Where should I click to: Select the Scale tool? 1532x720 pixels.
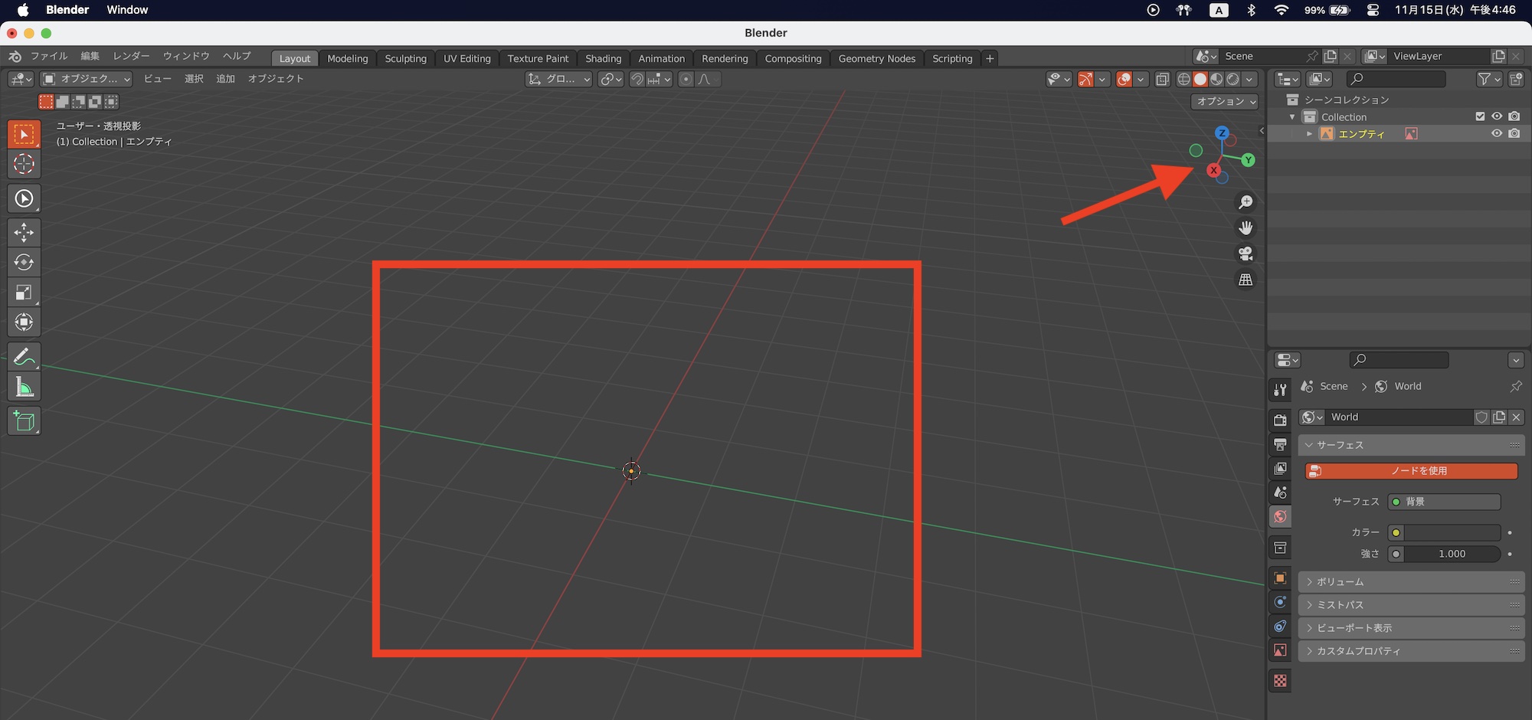[x=24, y=292]
